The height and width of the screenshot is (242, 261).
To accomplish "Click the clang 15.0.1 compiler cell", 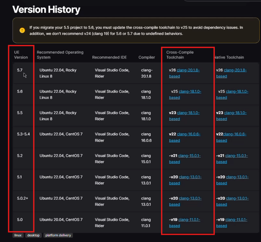I will pos(146,159).
